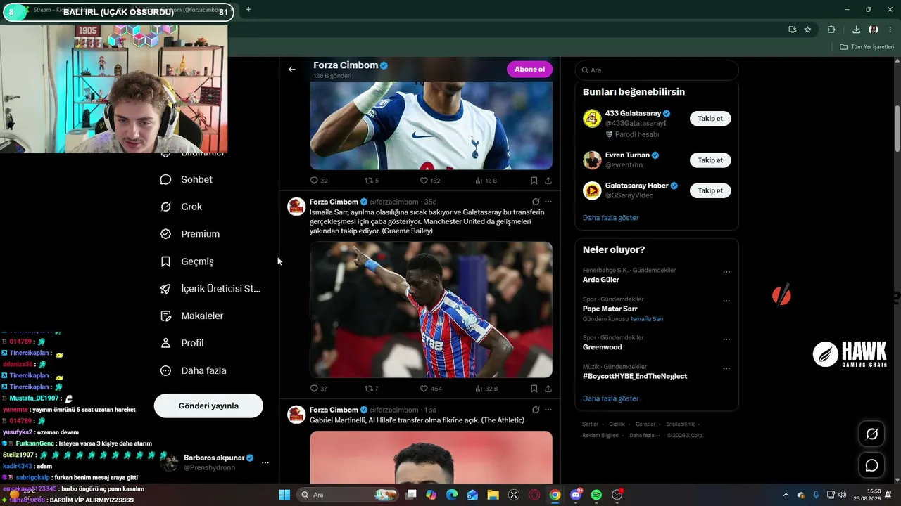Open more menu on the Gabriel Martinelli post
The width and height of the screenshot is (901, 506).
coord(548,410)
